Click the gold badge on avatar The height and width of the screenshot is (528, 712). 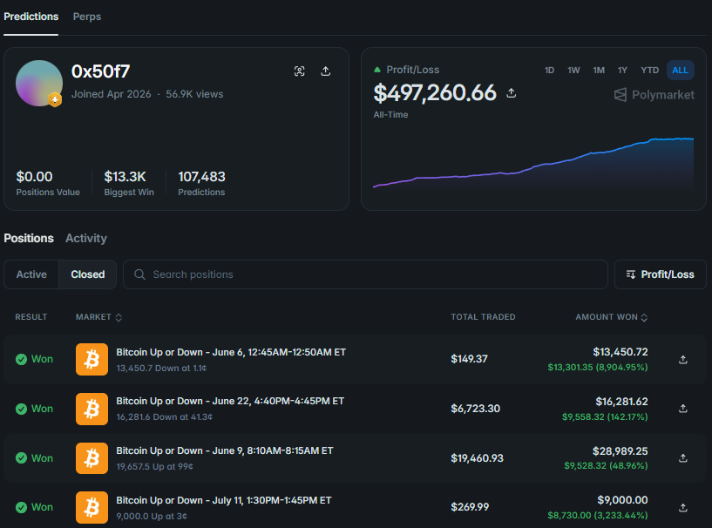pyautogui.click(x=55, y=99)
